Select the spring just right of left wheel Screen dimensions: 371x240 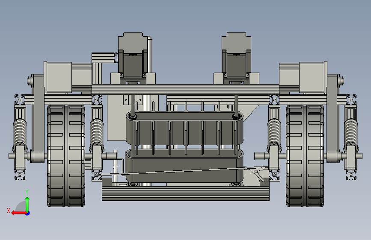(97, 132)
